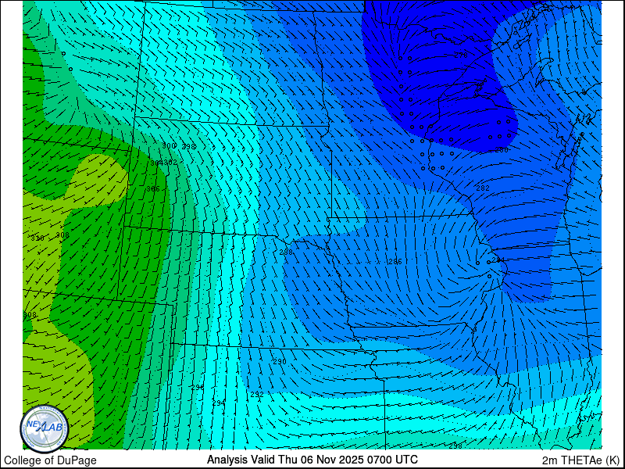The width and height of the screenshot is (625, 469).
Task: Click the 284 contour label
Action: (498, 260)
